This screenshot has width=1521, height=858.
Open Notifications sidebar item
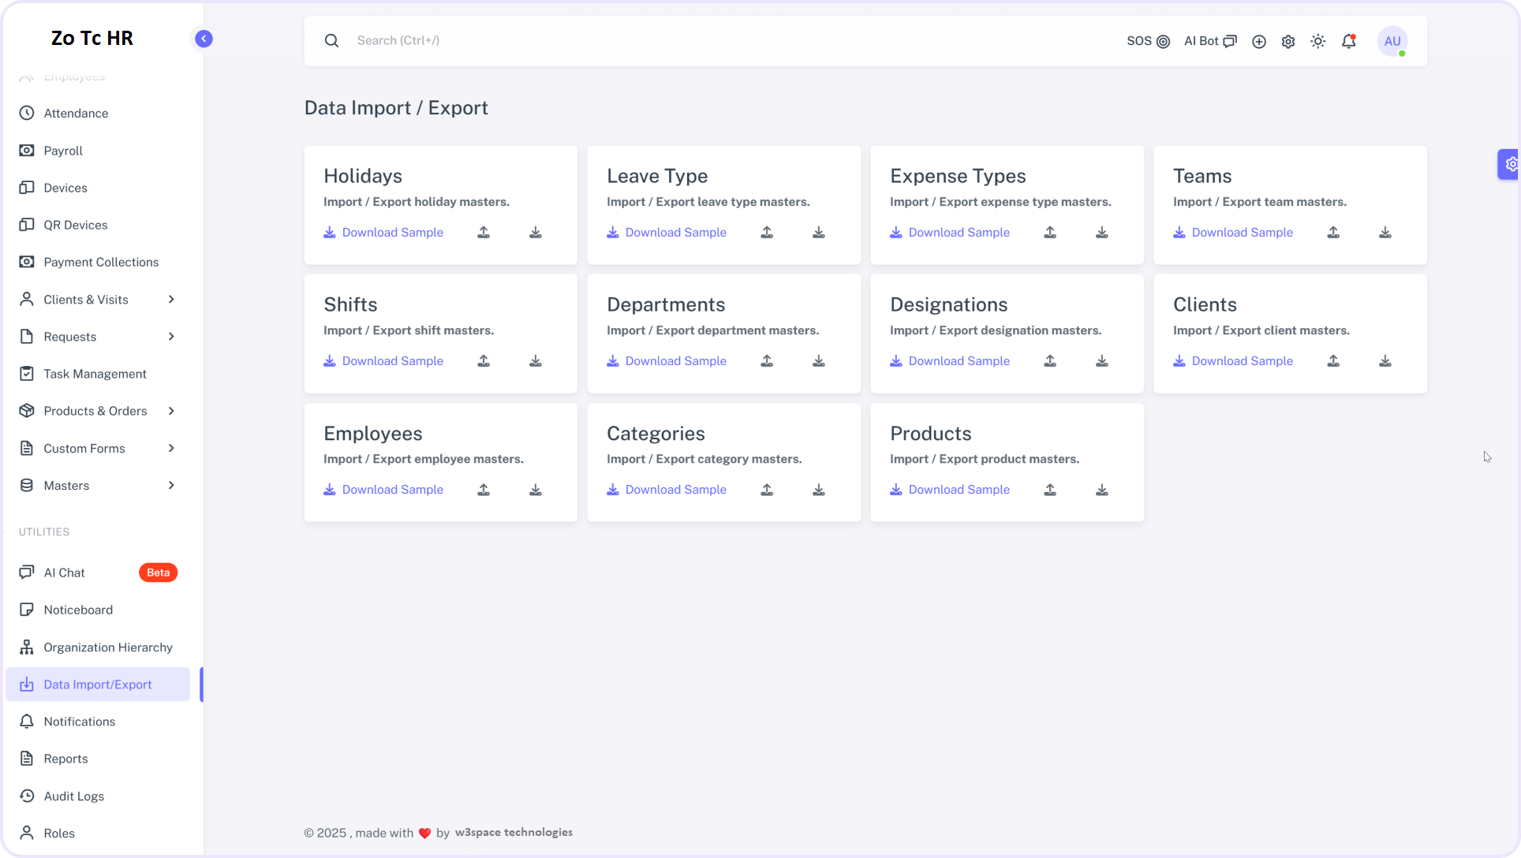[98, 722]
